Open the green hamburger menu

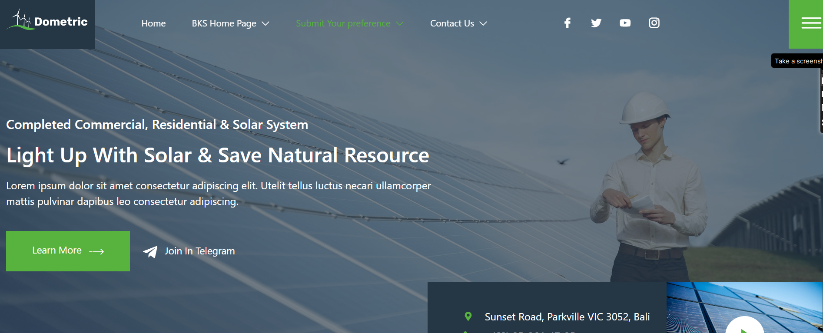click(x=806, y=24)
